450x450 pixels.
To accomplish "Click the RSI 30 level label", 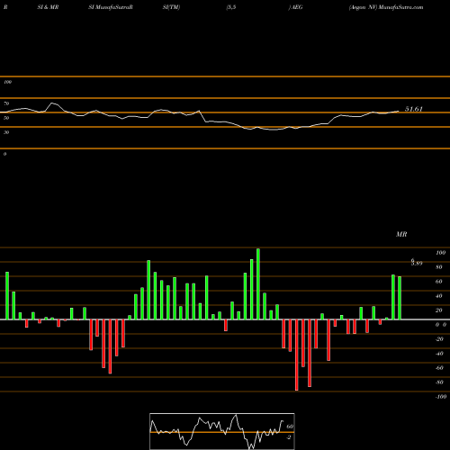I will [6, 132].
